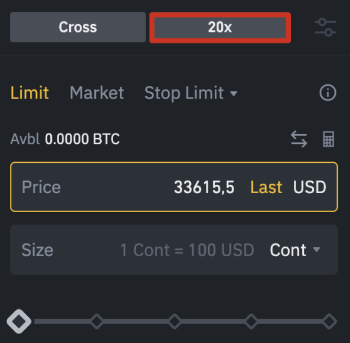Viewport: 350px width, 343px height.
Task: Click the available balance 0.0000 BTC
Action: click(82, 139)
